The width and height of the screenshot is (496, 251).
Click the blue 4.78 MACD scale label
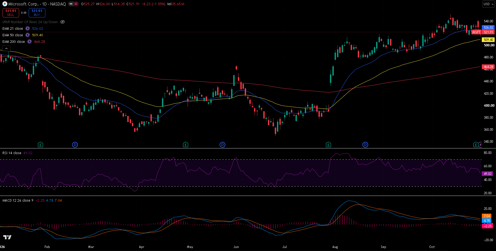(487, 220)
